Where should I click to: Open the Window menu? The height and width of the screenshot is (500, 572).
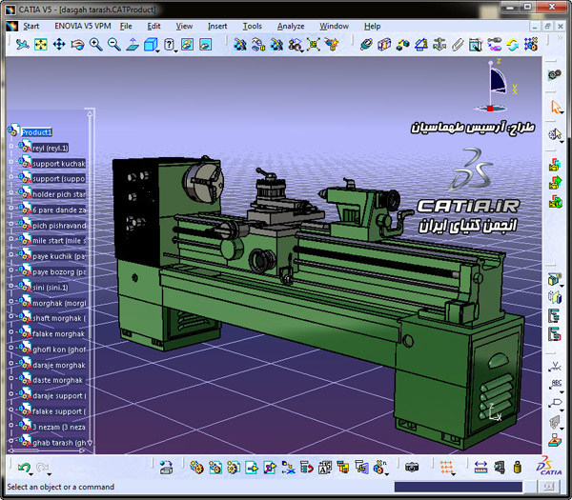coord(335,27)
